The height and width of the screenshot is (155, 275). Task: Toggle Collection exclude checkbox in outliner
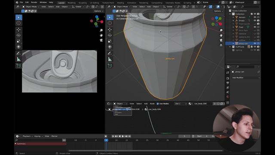point(252,14)
